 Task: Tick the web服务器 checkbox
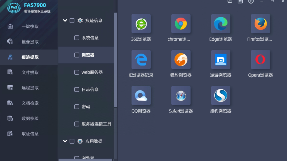point(77,72)
